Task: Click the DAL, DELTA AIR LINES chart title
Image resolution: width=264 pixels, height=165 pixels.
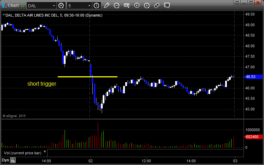Action: [53, 15]
